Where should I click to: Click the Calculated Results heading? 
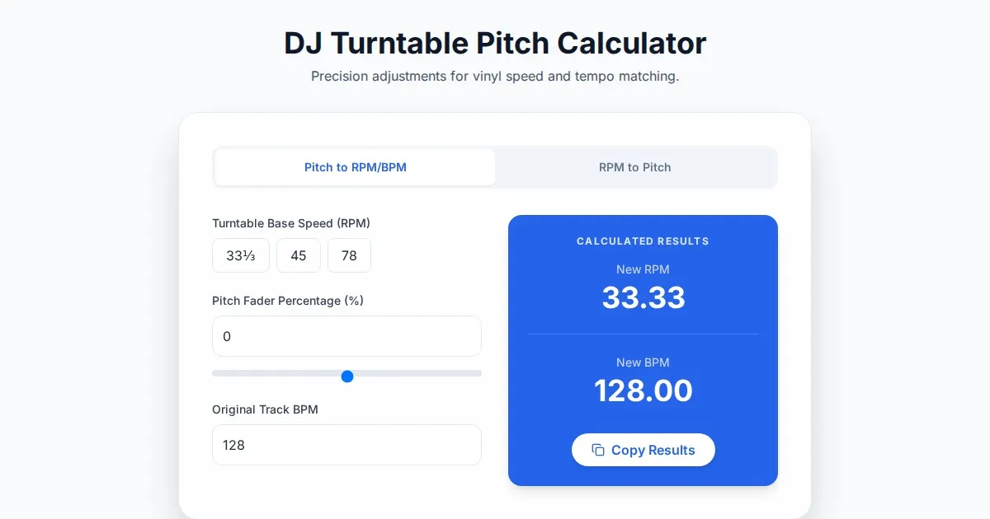point(643,241)
